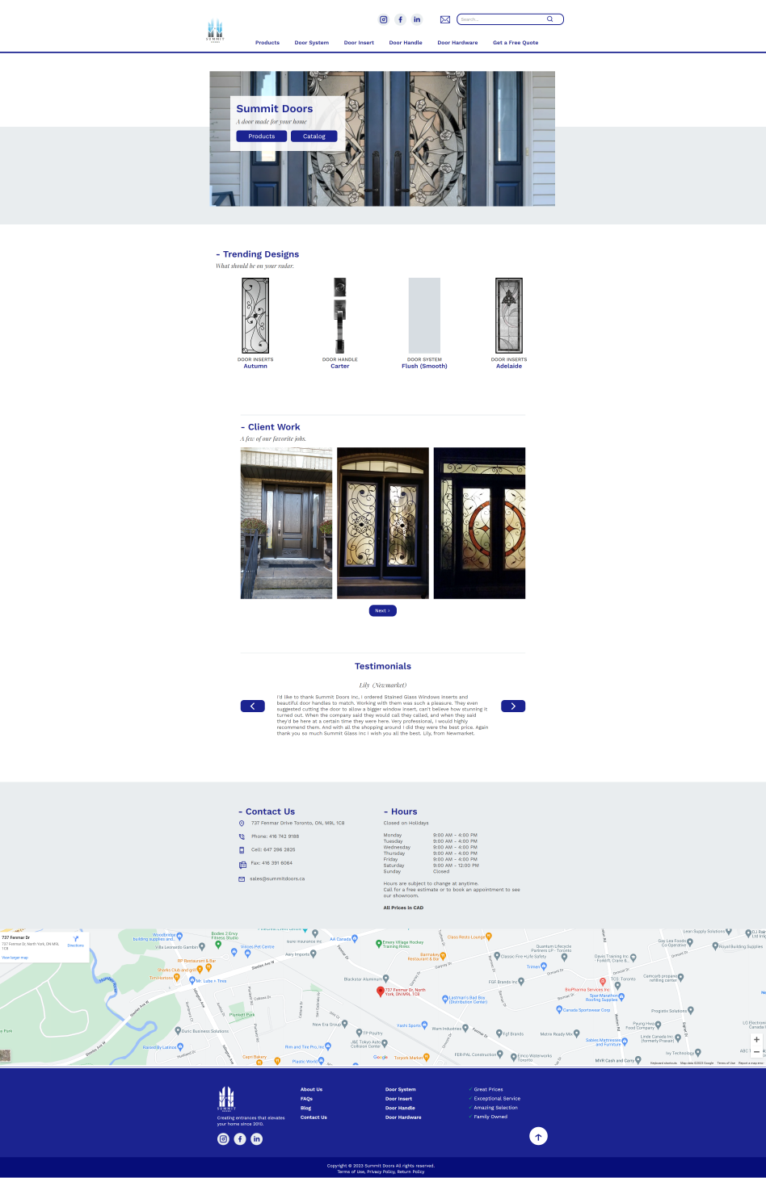Click the Products button on hero banner
766x1178 pixels.
[x=262, y=136]
